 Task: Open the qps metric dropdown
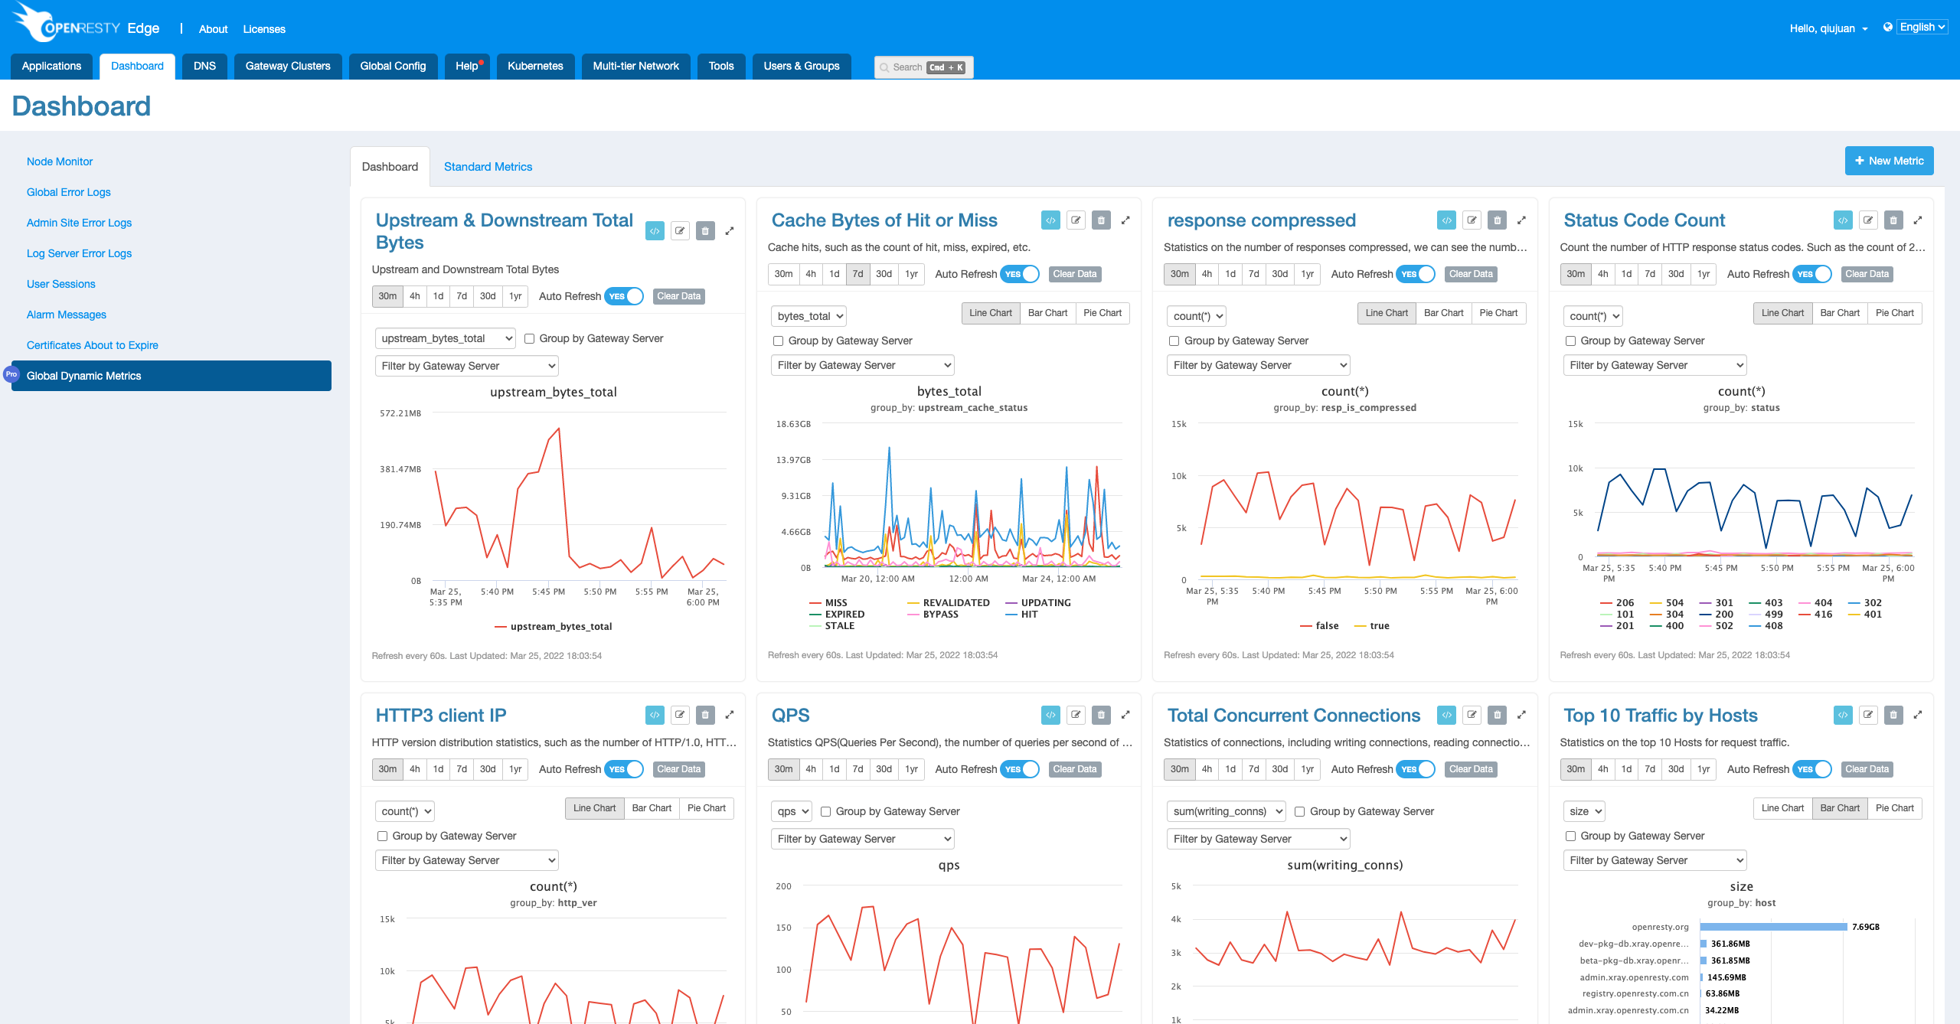[792, 811]
